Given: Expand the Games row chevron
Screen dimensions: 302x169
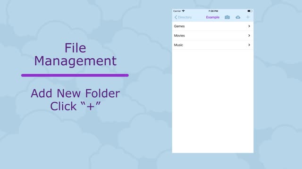Looking at the screenshot, I should (249, 26).
